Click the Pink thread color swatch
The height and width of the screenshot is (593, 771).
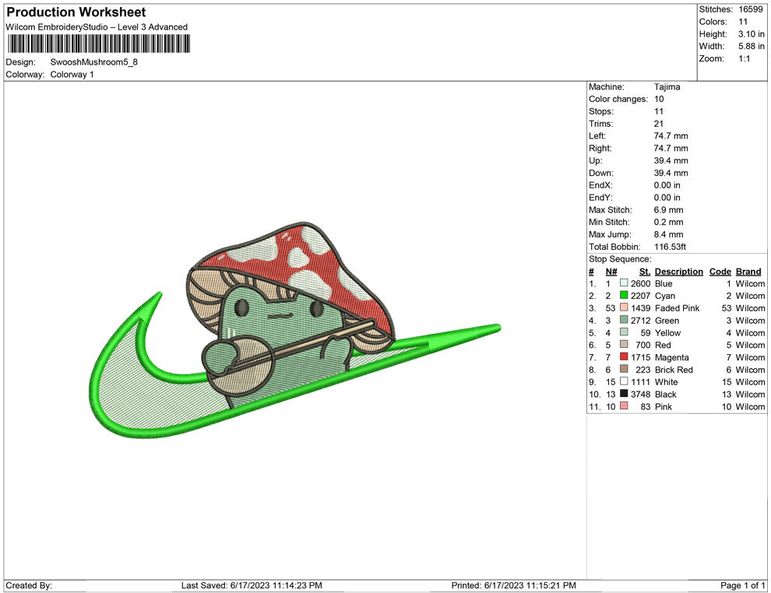point(624,405)
